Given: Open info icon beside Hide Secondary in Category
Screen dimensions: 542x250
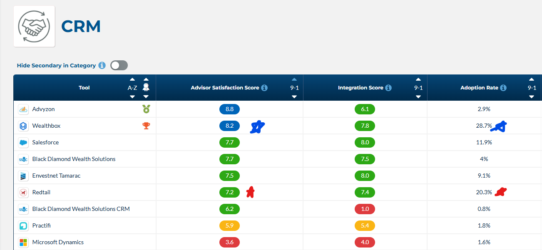Looking at the screenshot, I should tap(102, 65).
